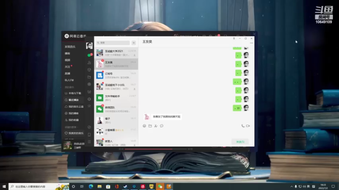Launch Microsoft Edge from taskbar

[91, 186]
